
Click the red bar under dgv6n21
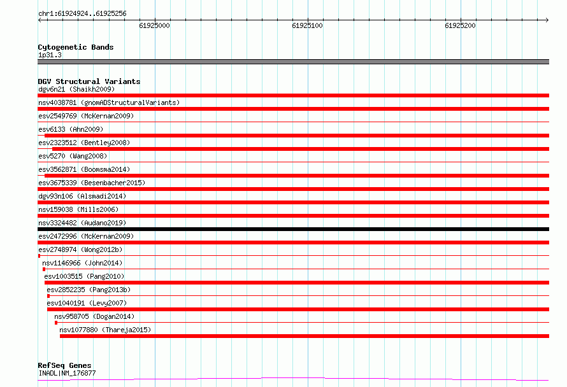[293, 95]
